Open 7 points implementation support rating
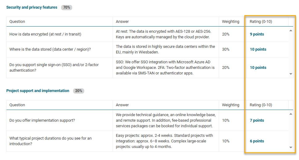This screenshot has height=160, width=299. click(257, 120)
